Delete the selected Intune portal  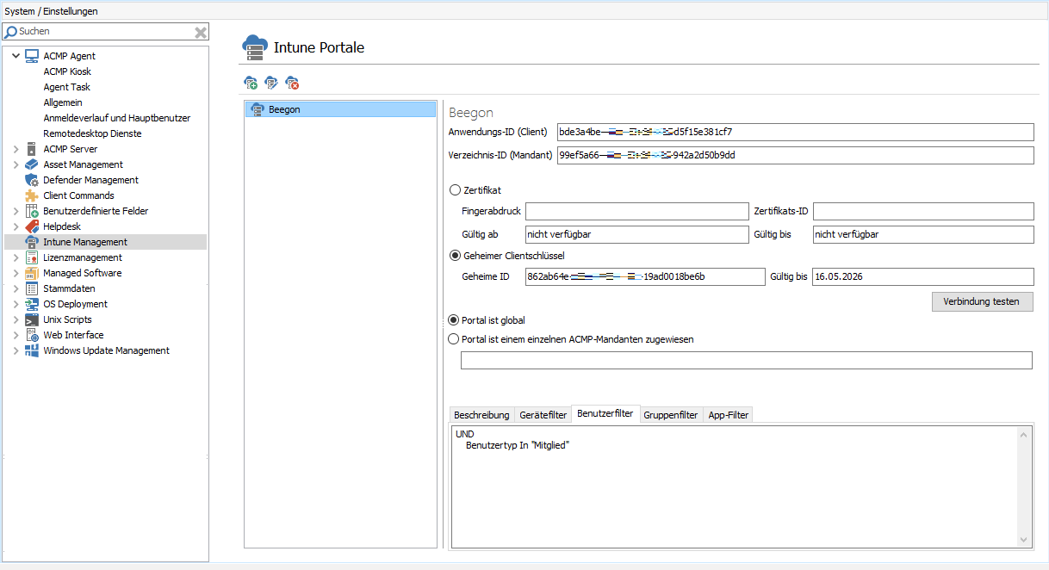[x=292, y=83]
